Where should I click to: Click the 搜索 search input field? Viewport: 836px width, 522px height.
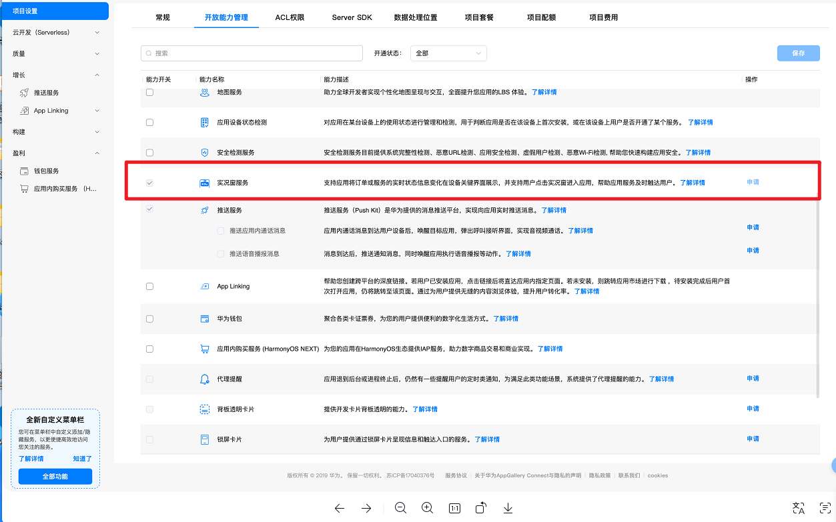[x=252, y=53]
